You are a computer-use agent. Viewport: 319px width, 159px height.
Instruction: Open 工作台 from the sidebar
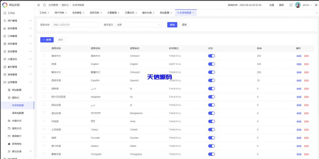[x=11, y=13]
